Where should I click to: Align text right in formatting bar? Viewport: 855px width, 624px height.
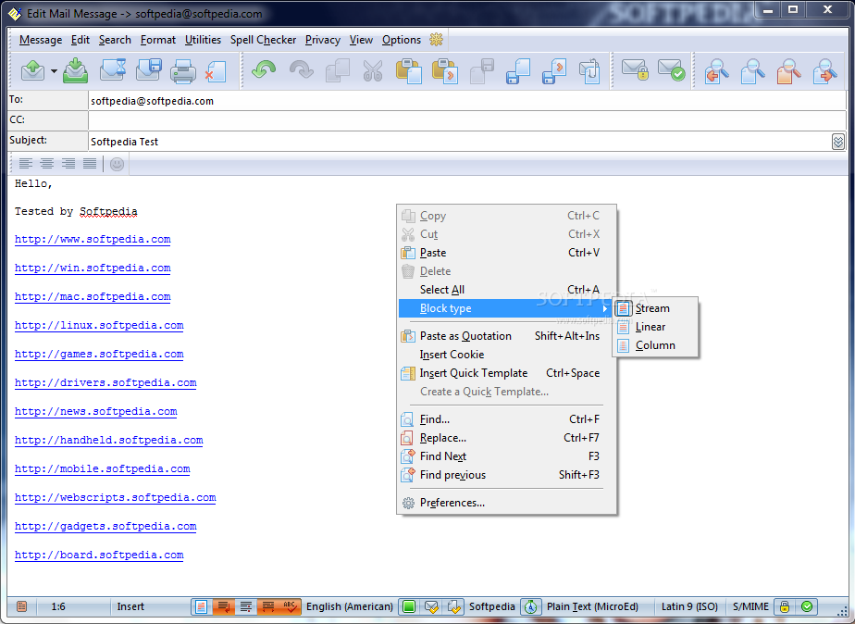pyautogui.click(x=68, y=164)
